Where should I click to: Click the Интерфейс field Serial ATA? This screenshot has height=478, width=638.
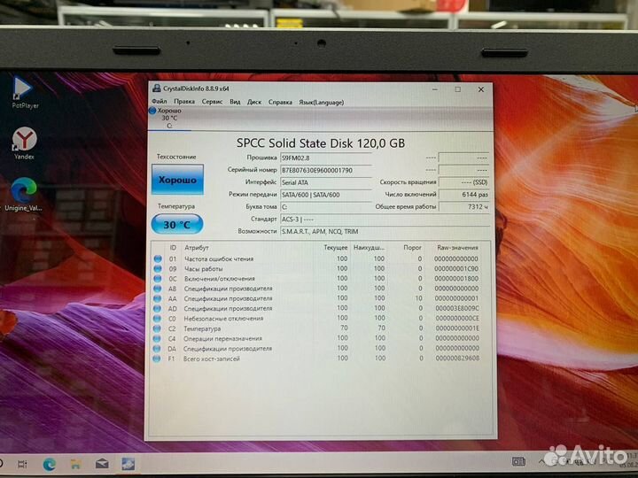(326, 182)
